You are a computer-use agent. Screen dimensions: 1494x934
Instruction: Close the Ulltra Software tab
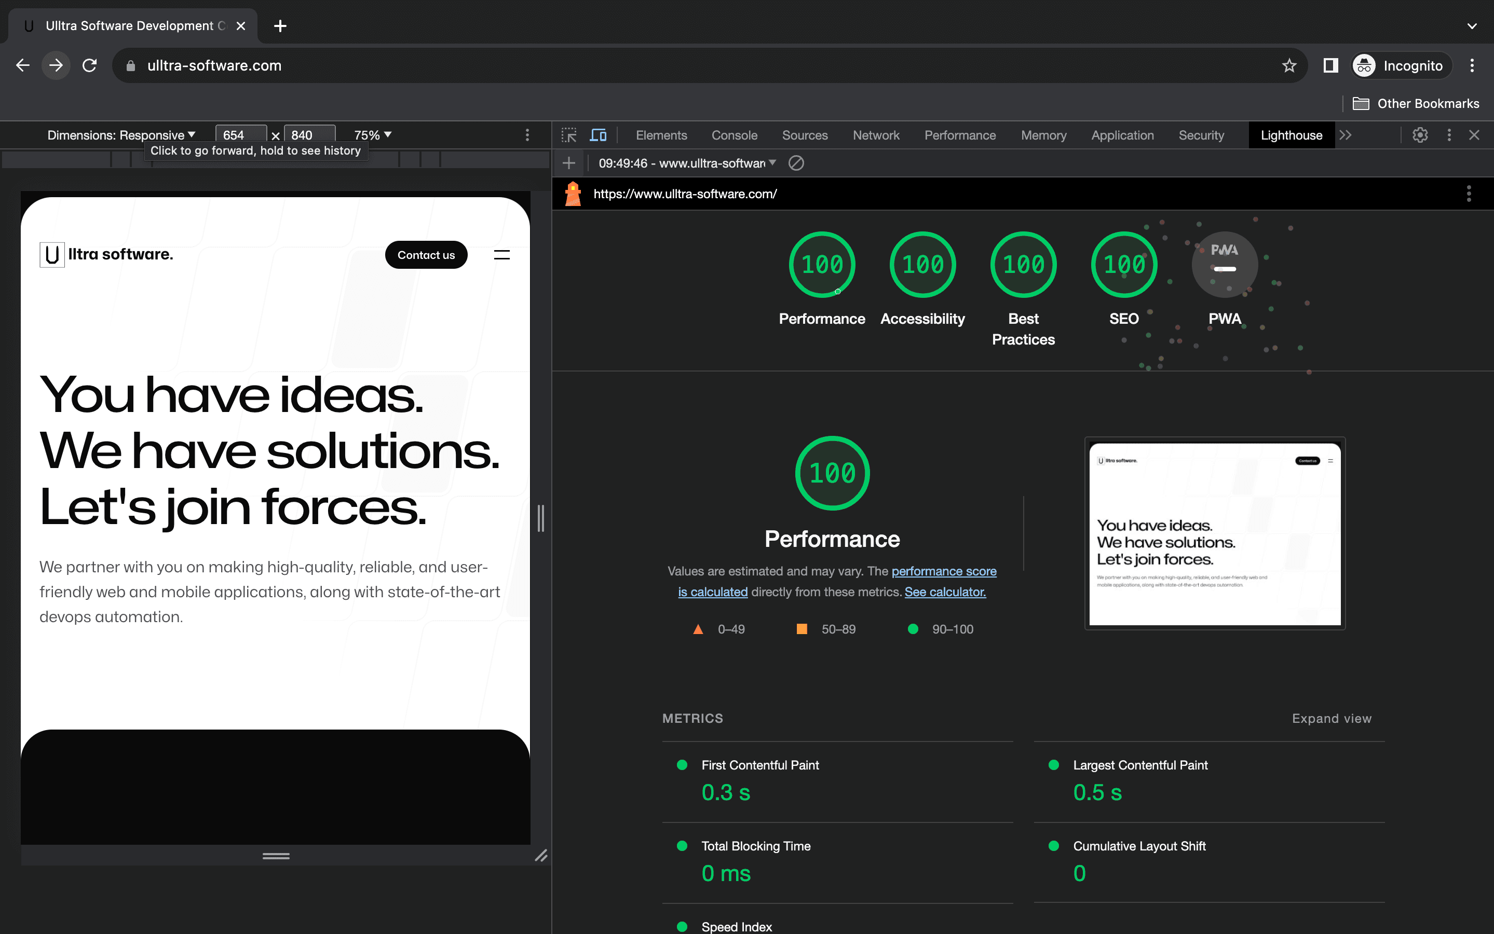coord(241,26)
